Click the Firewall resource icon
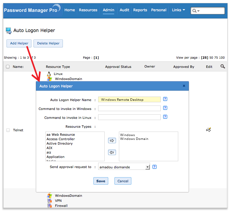231x211 pixels. 50,206
